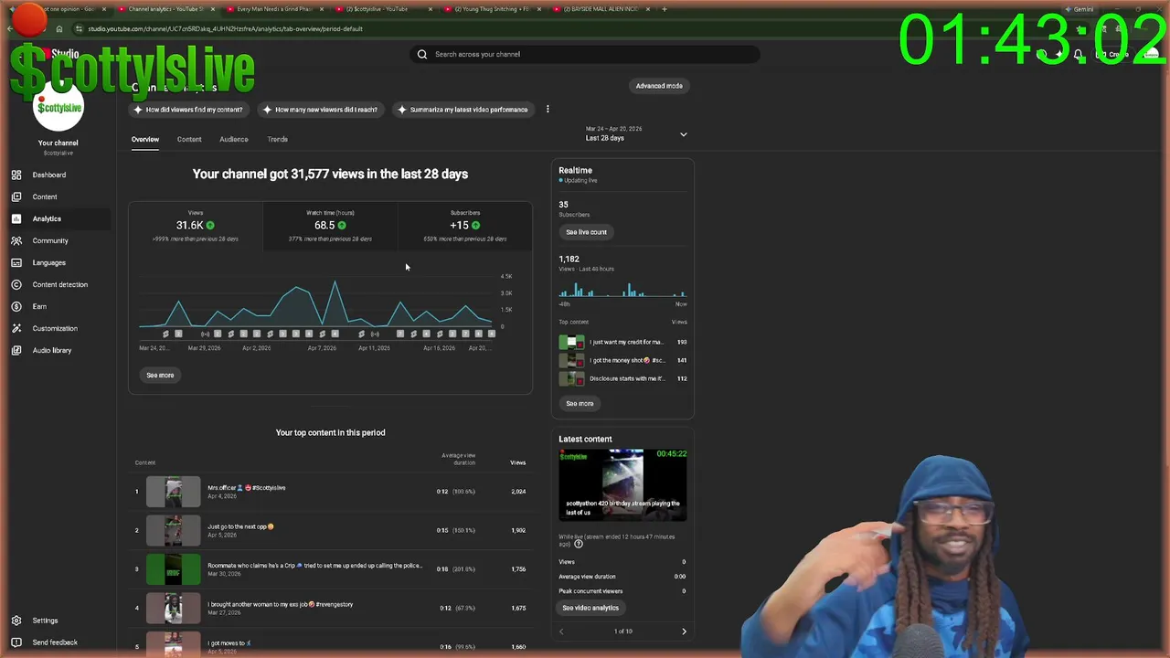Open Languages icon in sidebar
This screenshot has width=1170, height=658.
click(16, 262)
